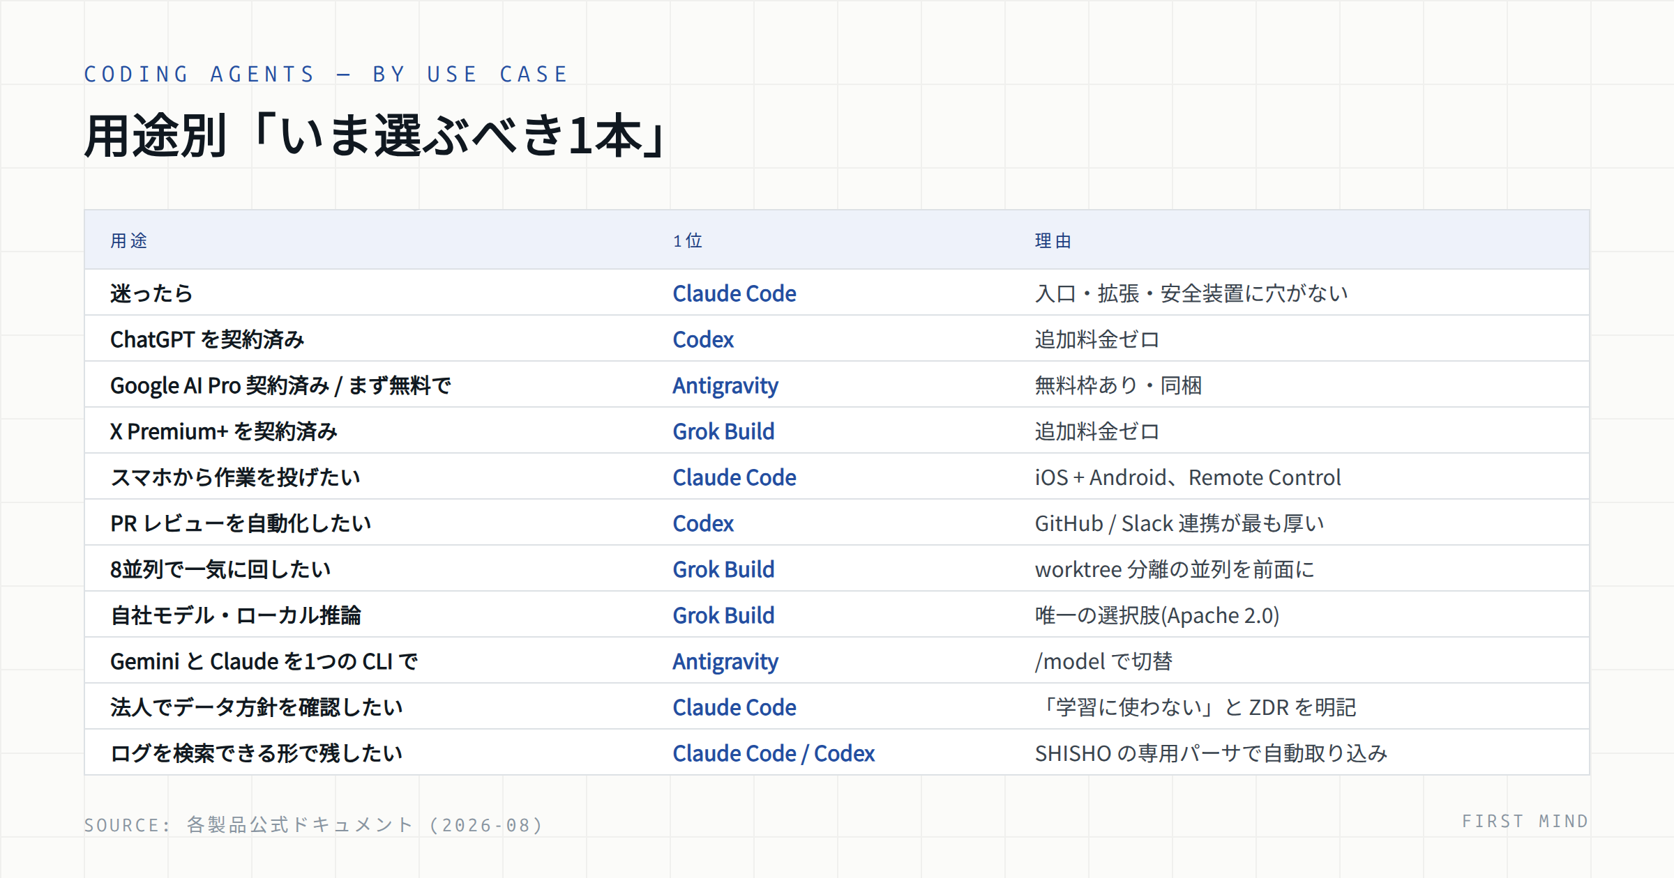Click the FIRST MIND footer label
Image resolution: width=1674 pixels, height=878 pixels.
pos(1525,822)
